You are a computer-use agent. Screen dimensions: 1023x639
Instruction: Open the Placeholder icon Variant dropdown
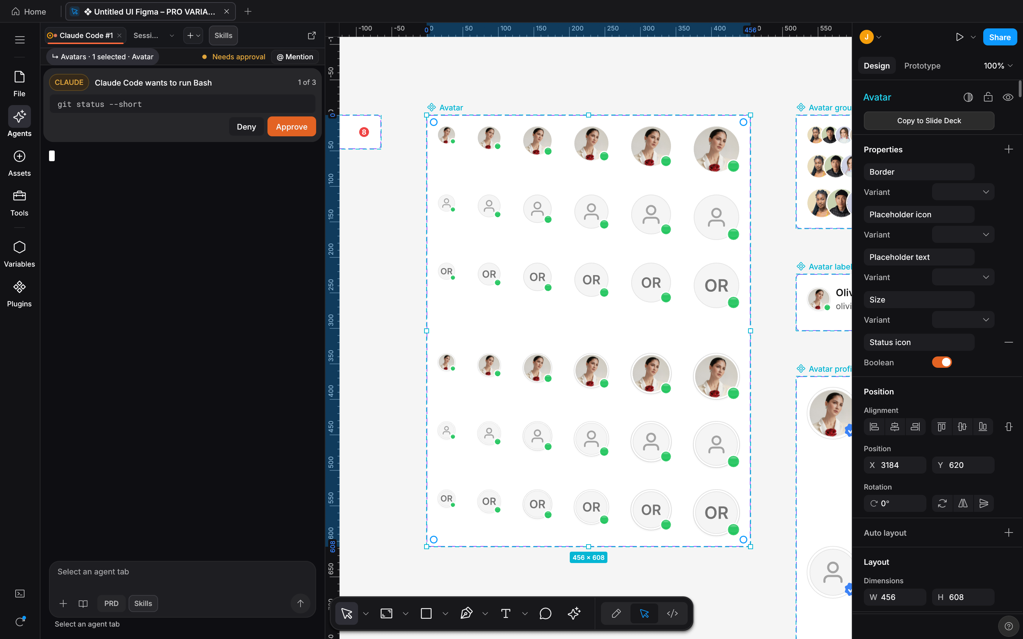point(963,235)
